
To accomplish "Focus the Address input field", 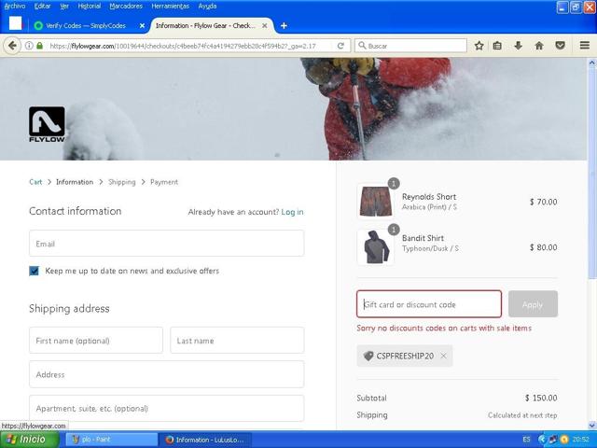I will point(166,374).
